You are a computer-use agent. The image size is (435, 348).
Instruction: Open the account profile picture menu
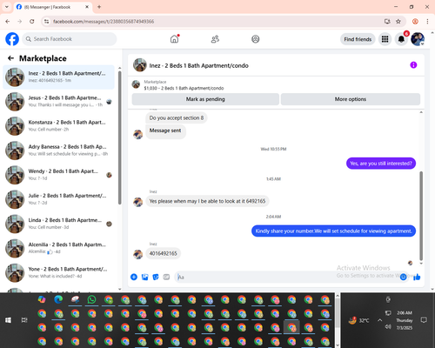[x=418, y=39]
